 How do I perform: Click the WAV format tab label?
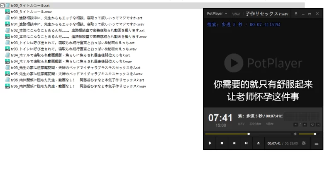click(x=236, y=14)
